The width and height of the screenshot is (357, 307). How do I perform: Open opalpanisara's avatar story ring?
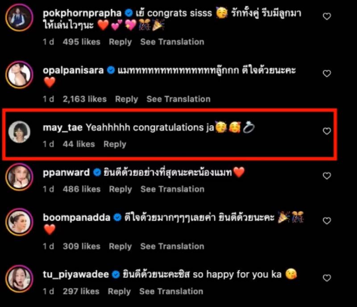[x=19, y=74]
